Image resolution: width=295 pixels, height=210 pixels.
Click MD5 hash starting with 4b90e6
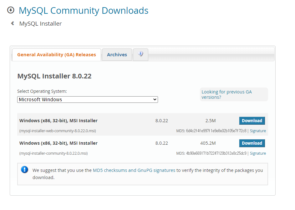pyautogui.click(x=216, y=153)
